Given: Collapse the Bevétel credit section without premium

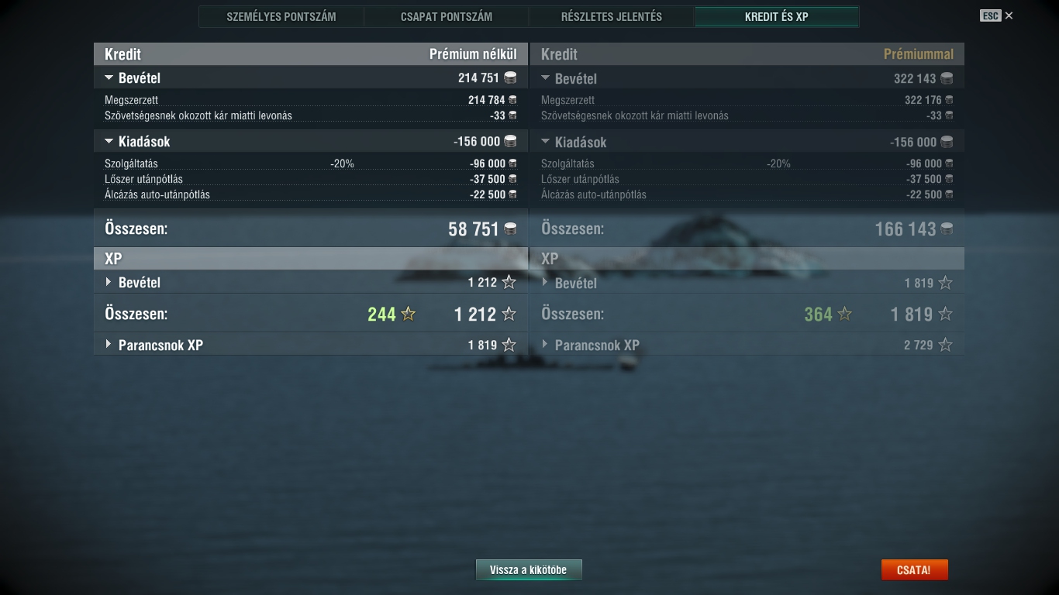Looking at the screenshot, I should (x=109, y=77).
